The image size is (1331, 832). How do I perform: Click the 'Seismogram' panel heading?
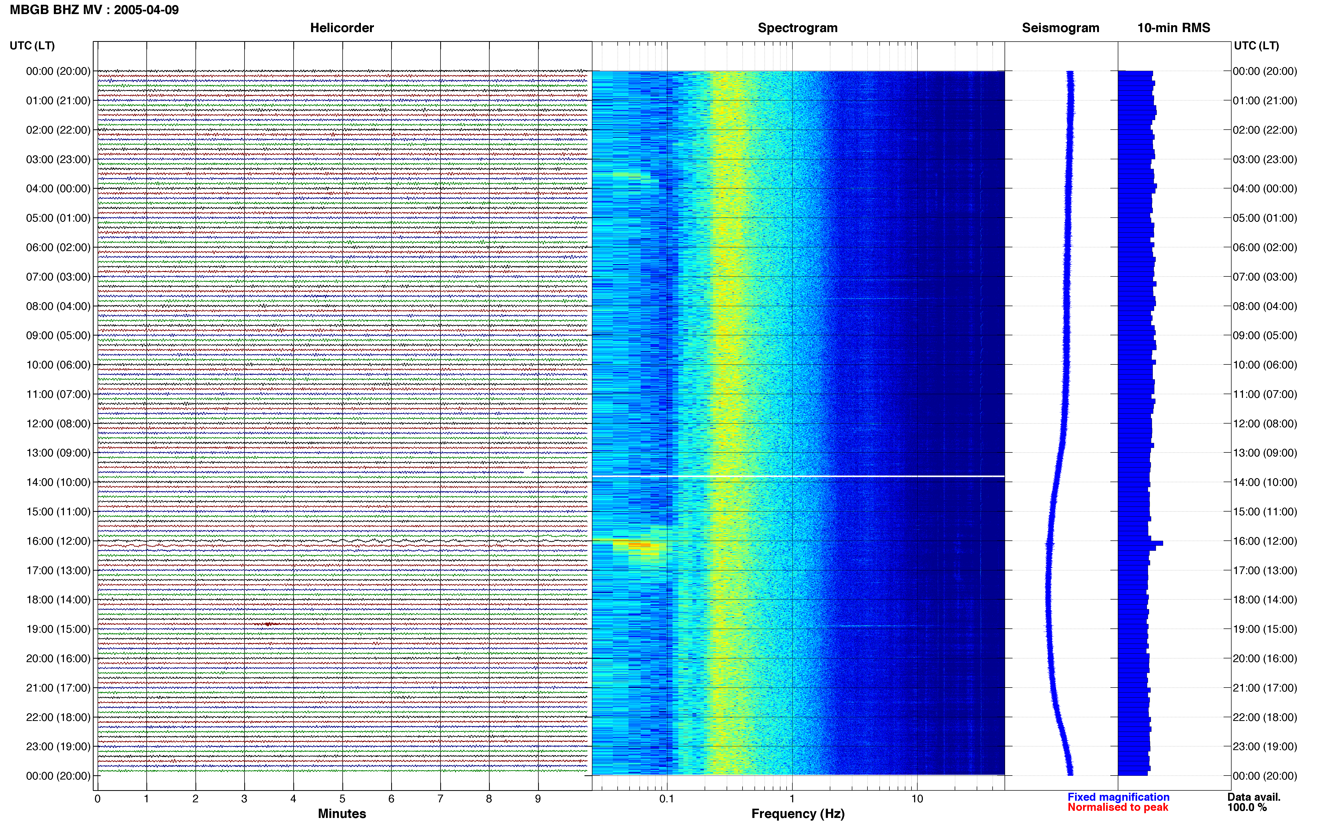(x=1060, y=28)
